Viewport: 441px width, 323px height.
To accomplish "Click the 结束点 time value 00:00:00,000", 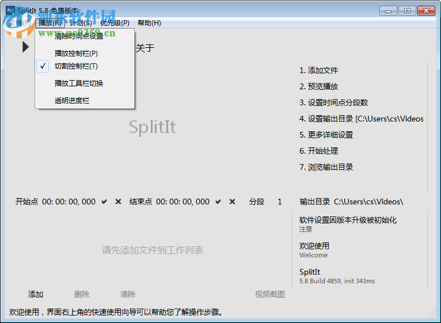I will point(183,202).
